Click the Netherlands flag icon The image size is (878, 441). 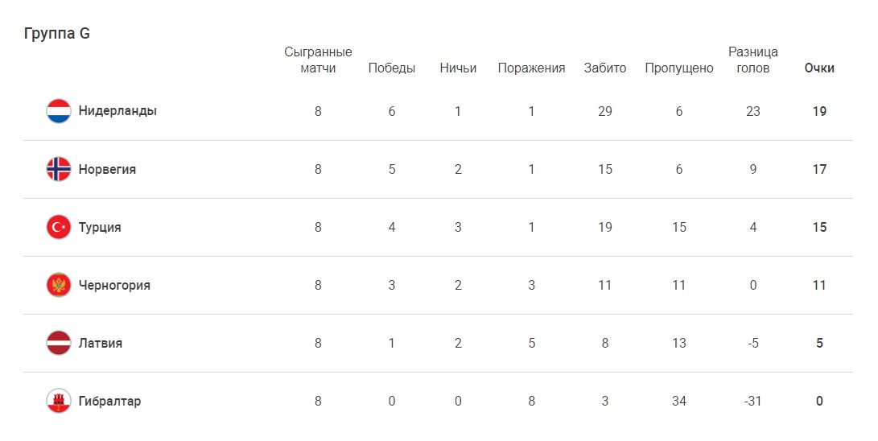pos(59,111)
